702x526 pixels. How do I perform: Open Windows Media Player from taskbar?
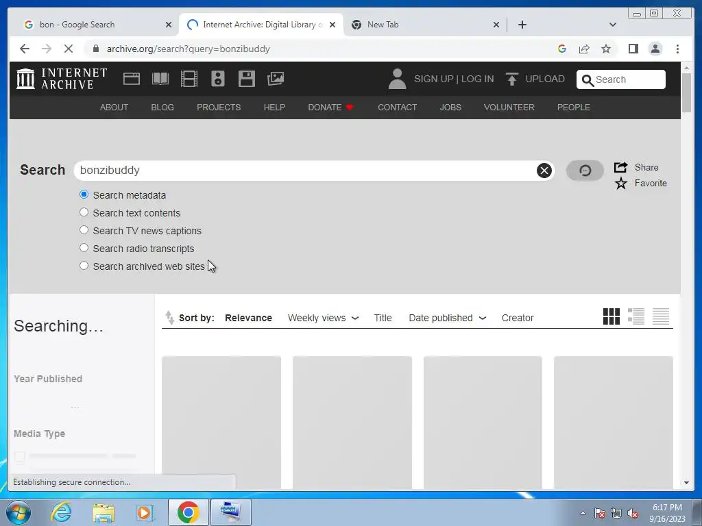coord(145,513)
